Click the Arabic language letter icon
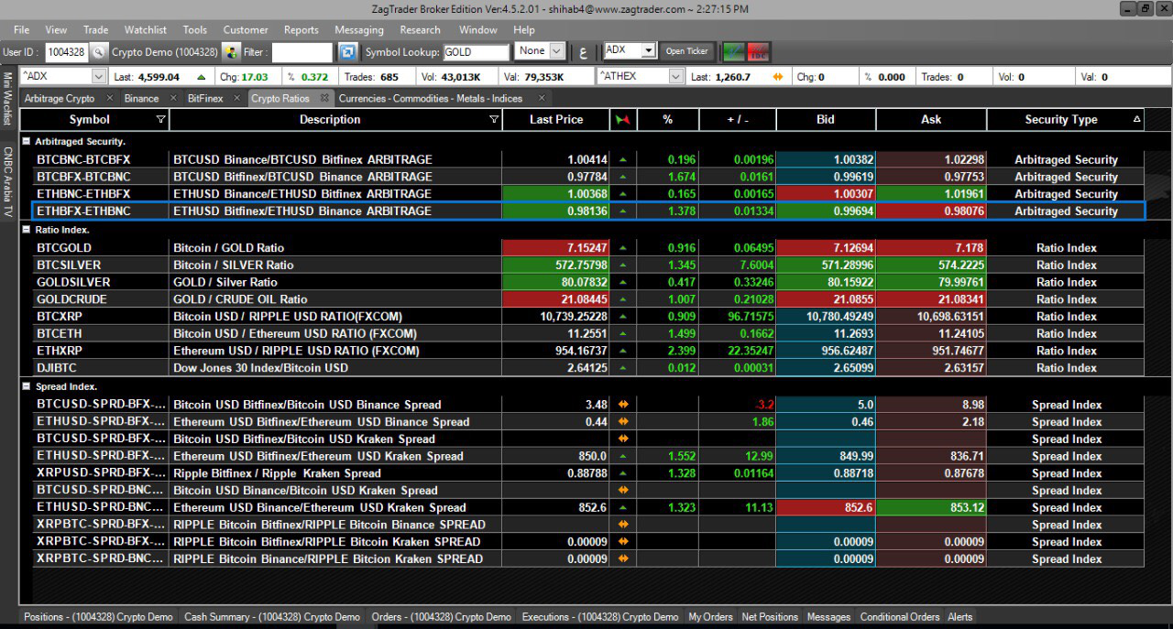 (585, 51)
